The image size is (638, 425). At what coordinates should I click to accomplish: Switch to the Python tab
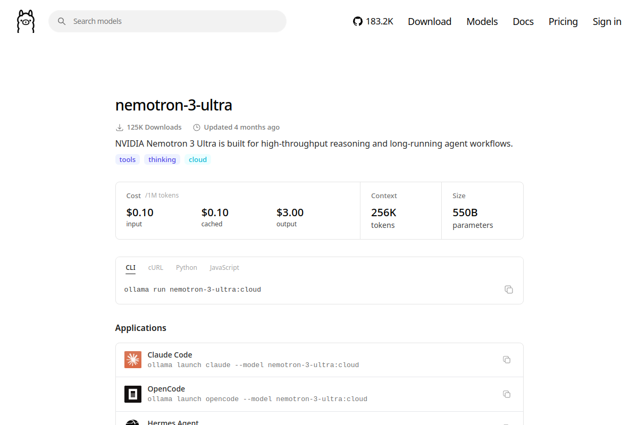pyautogui.click(x=187, y=268)
